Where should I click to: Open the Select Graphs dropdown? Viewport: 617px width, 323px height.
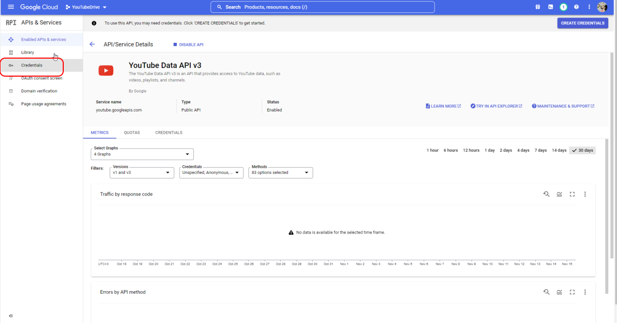tap(142, 154)
